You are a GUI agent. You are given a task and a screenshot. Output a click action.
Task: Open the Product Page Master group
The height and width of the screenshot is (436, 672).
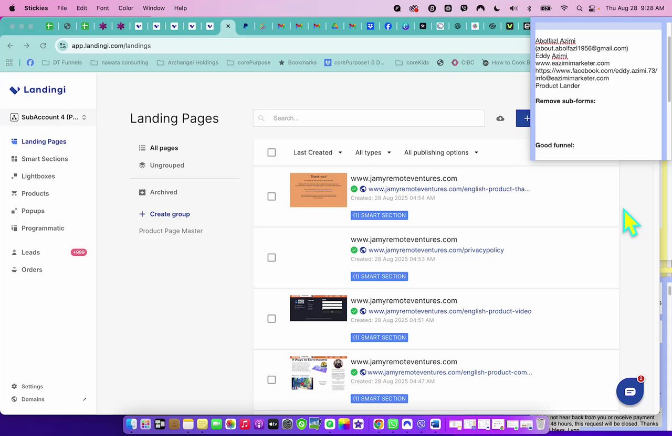[171, 231]
